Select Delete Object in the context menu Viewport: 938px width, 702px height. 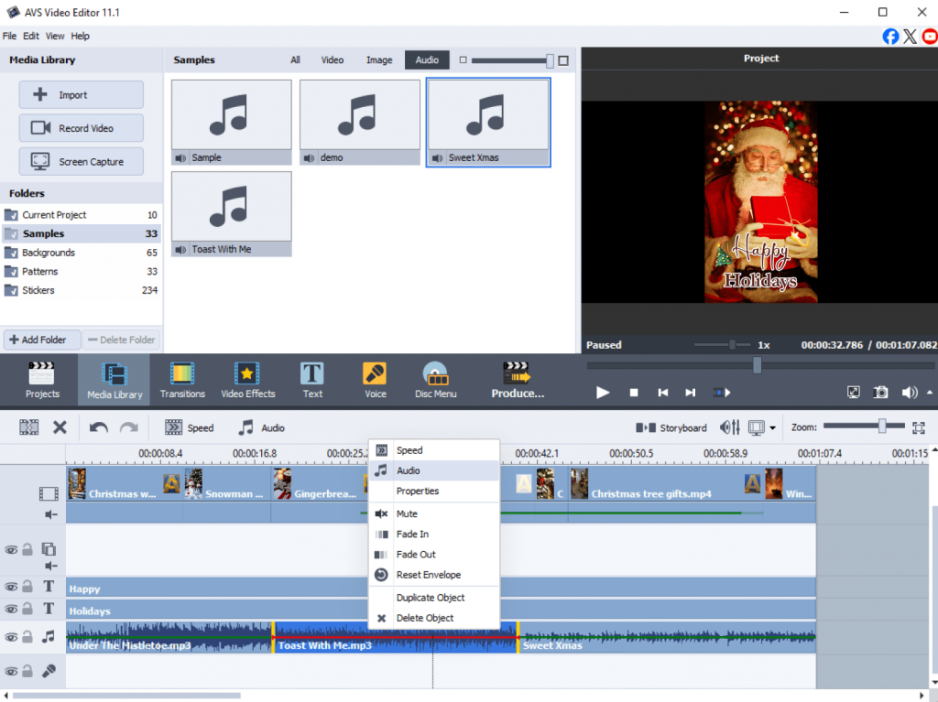tap(425, 619)
